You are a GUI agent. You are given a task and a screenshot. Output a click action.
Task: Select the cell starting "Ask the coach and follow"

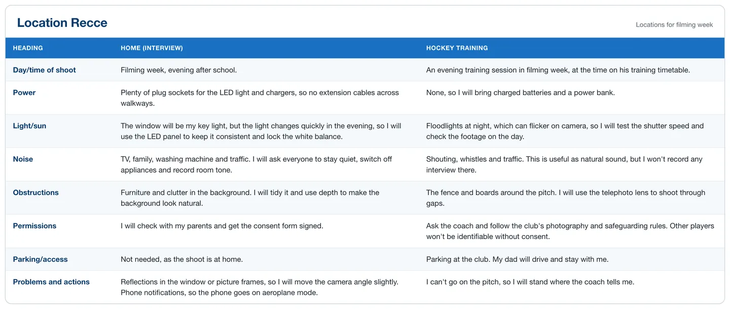coord(572,231)
